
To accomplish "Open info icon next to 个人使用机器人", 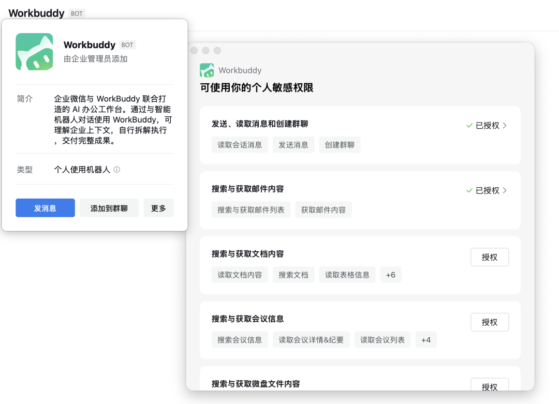I will click(117, 170).
